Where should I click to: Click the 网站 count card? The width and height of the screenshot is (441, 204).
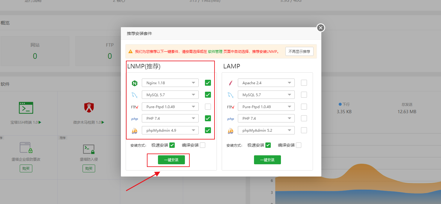pos(35,51)
